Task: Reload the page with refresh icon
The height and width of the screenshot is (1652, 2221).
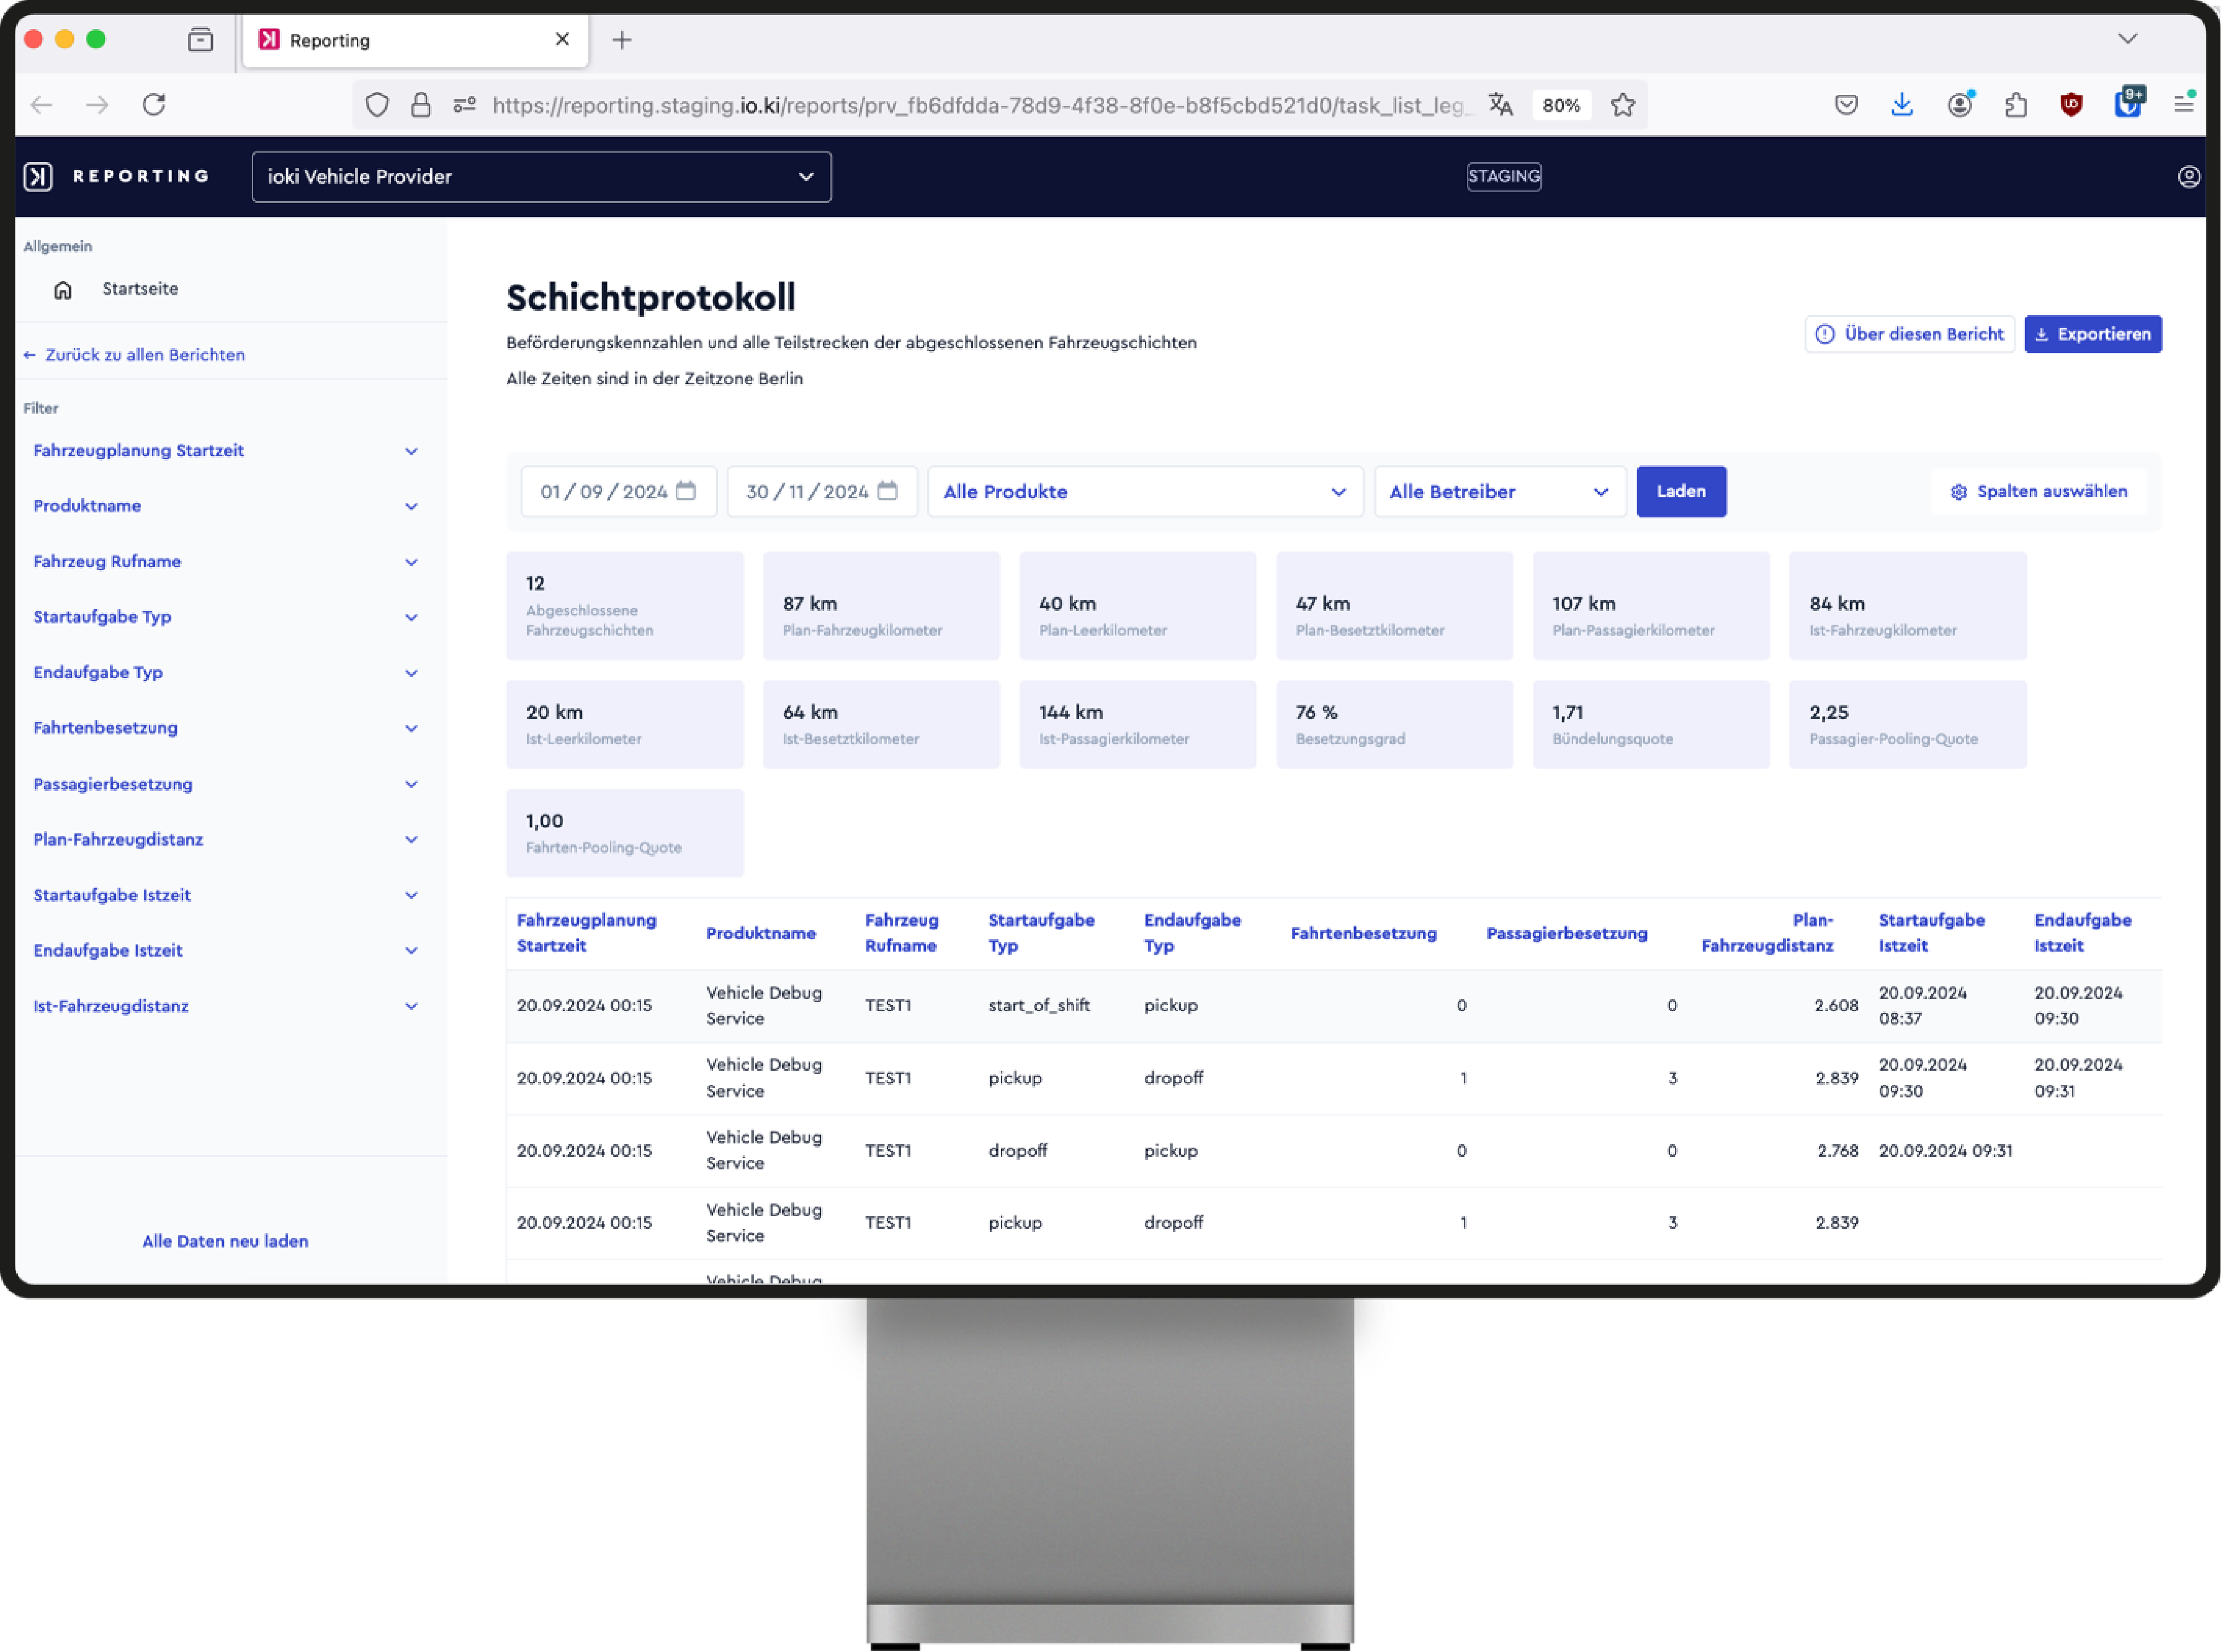Action: [x=153, y=104]
